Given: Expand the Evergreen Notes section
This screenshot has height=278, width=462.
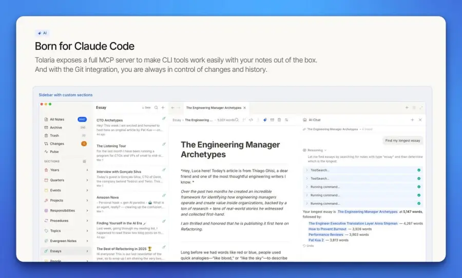Looking at the screenshot, I should tap(87, 241).
